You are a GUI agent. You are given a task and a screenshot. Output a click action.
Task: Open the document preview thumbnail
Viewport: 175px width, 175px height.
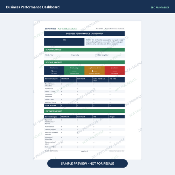(87, 90)
